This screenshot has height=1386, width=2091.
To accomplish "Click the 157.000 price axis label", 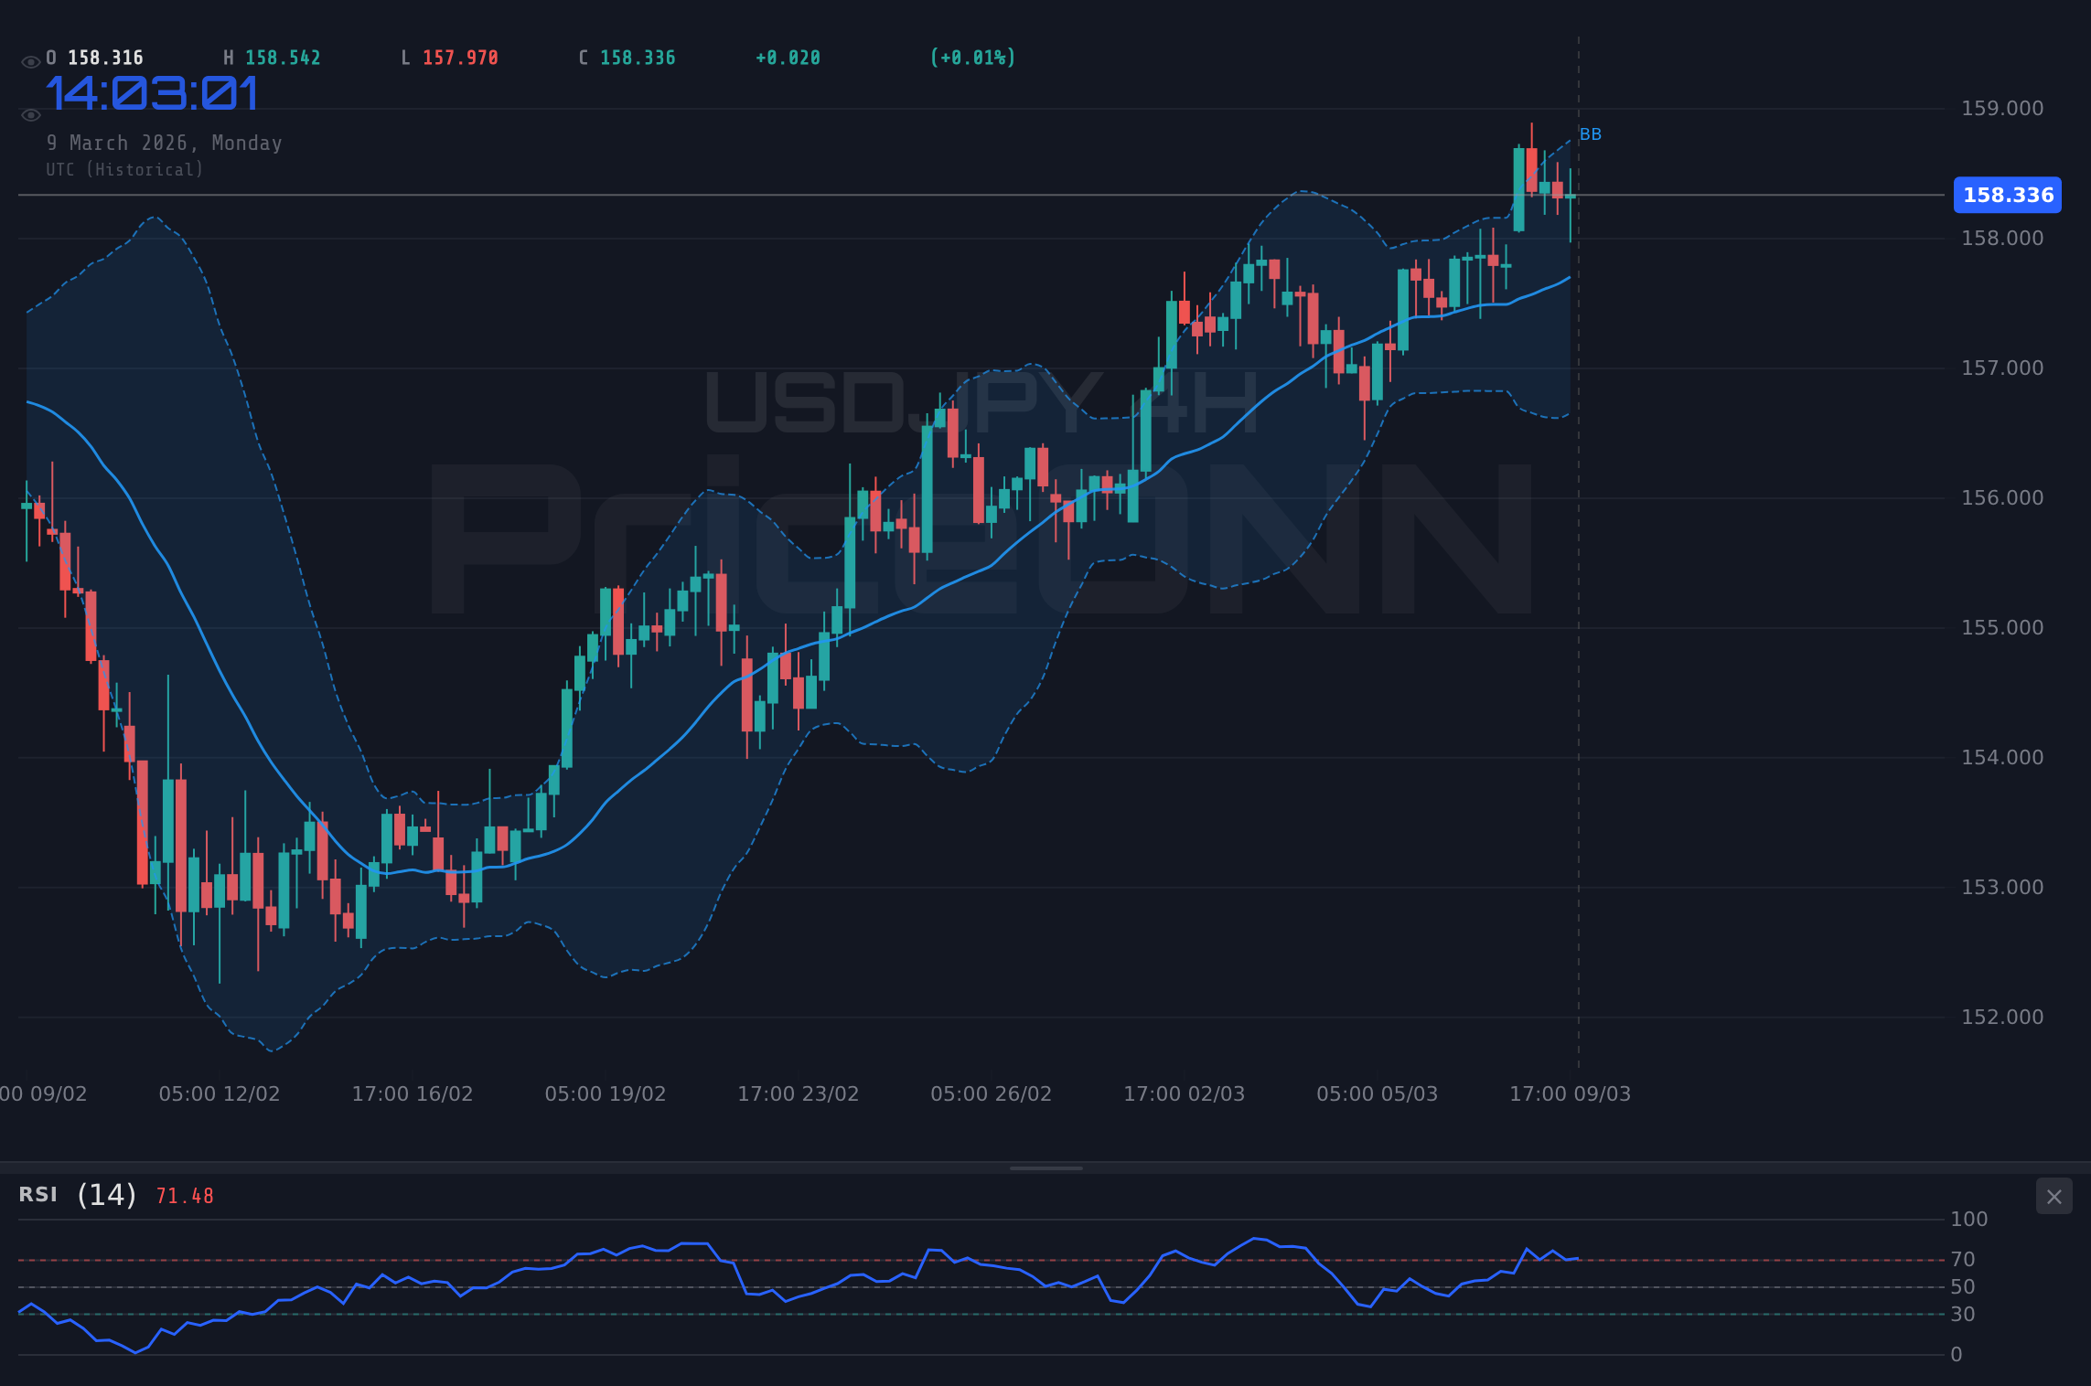I will click(2002, 368).
